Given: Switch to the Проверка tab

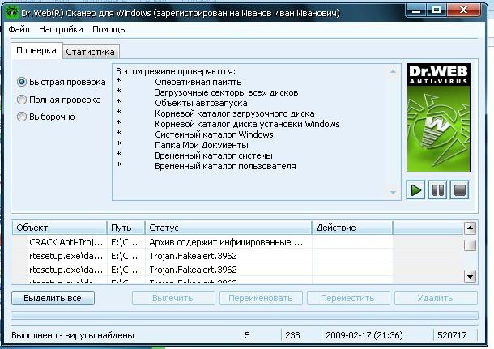Looking at the screenshot, I should (36, 50).
